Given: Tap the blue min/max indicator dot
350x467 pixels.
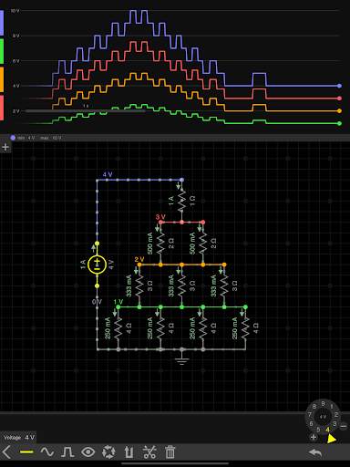Looking at the screenshot, I should coord(13,138).
